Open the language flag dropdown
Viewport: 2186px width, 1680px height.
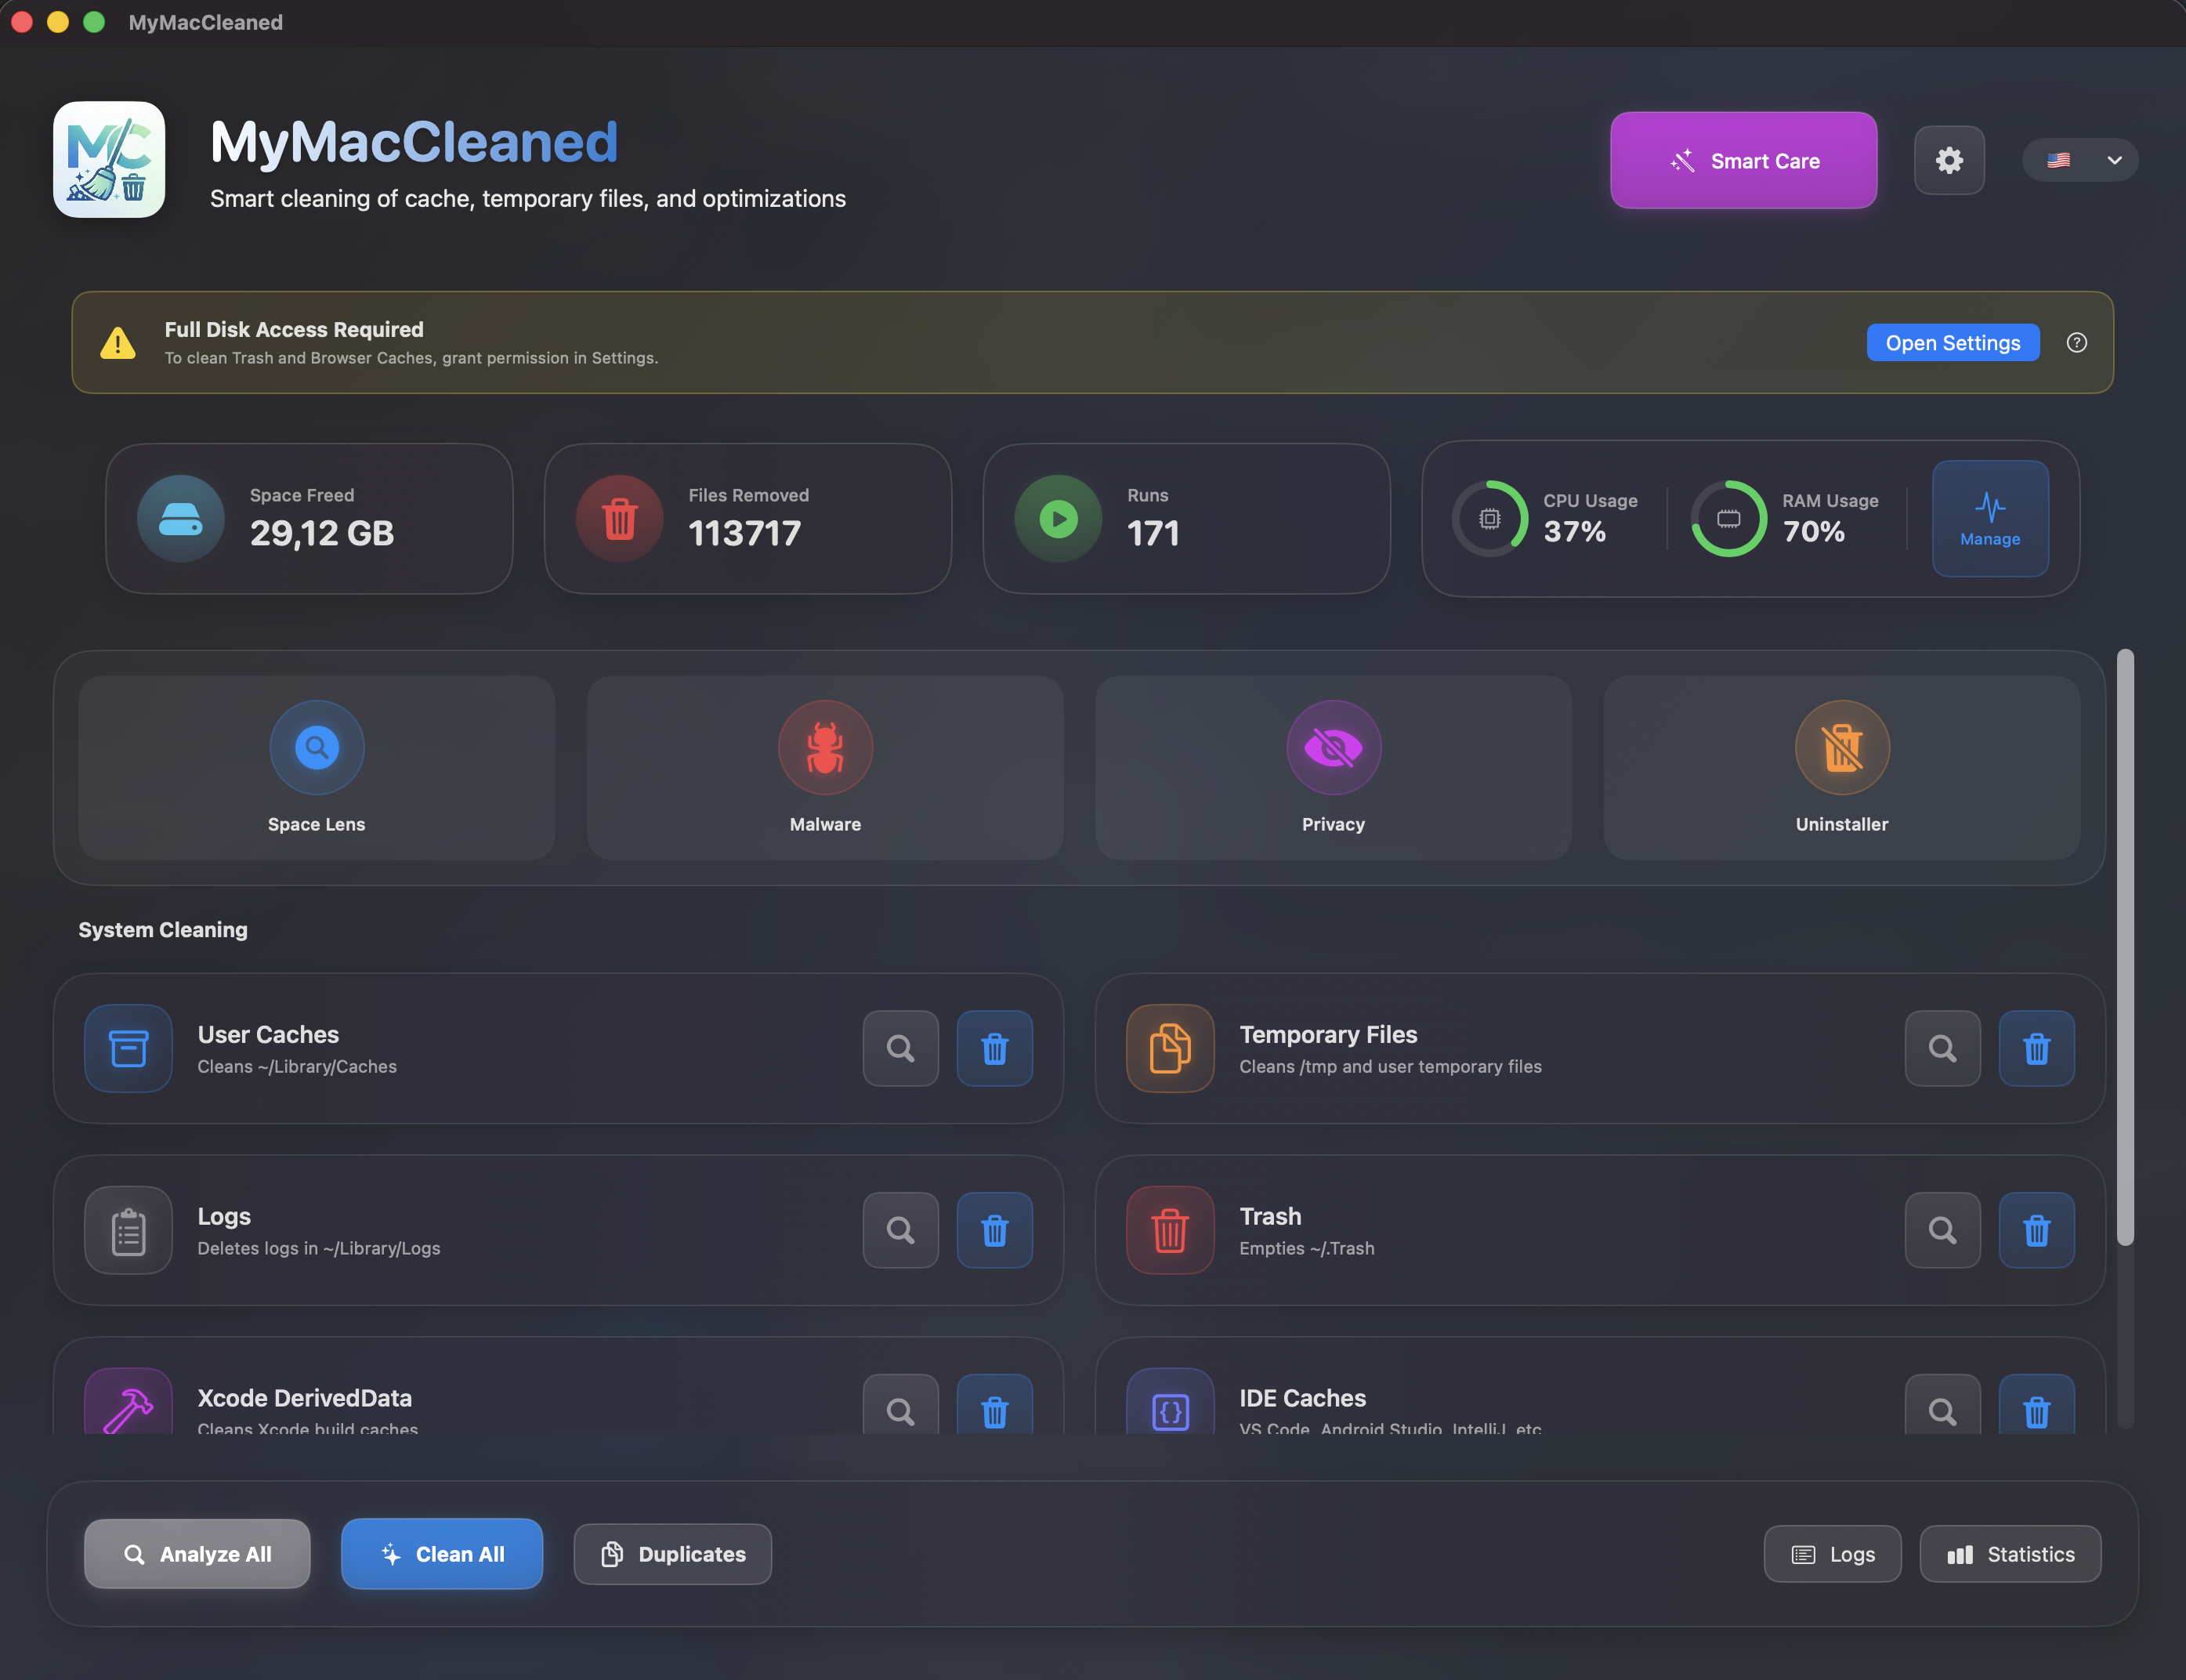pos(2080,160)
